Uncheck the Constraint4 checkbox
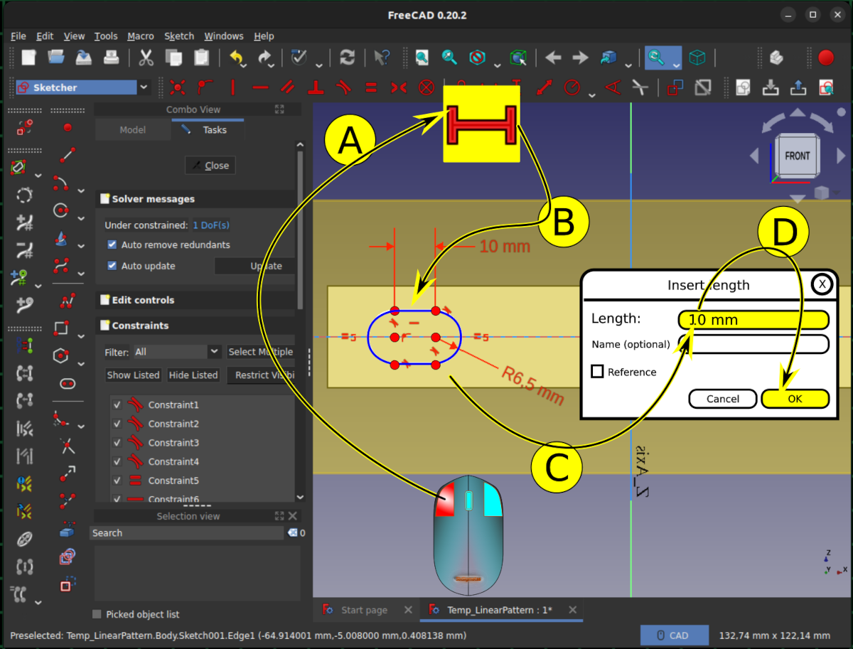The width and height of the screenshot is (853, 649). [117, 462]
